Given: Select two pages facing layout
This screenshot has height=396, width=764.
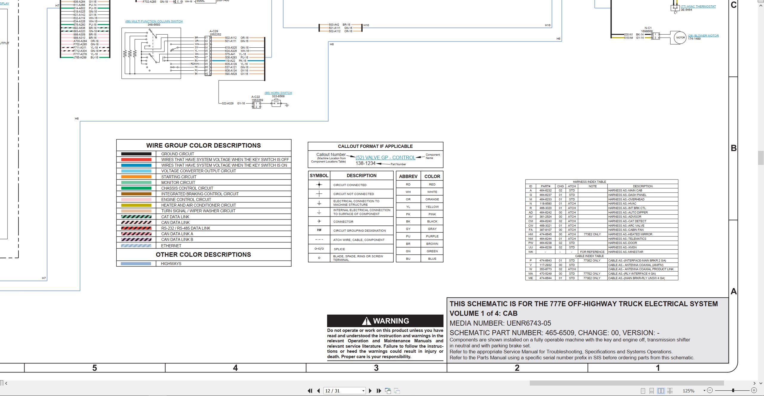Looking at the screenshot, I should pos(661,391).
